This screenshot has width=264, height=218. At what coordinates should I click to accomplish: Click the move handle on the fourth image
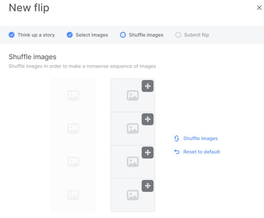(x=147, y=186)
